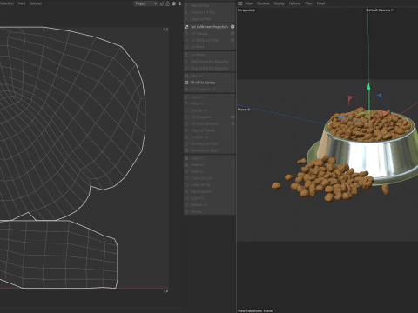Open the Textures menu
The width and height of the screenshot is (418, 313).
pyautogui.click(x=36, y=3)
